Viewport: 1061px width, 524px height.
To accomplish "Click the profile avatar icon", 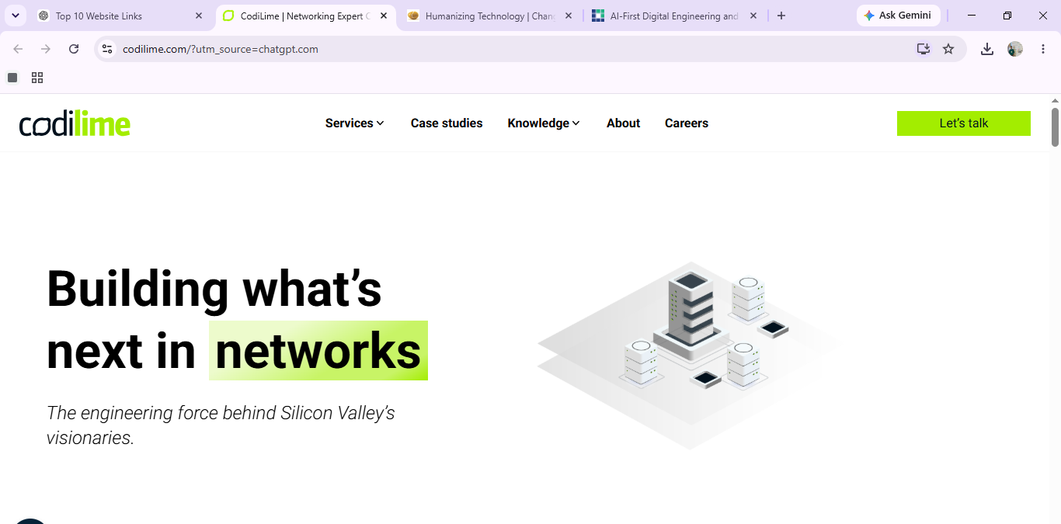I will click(x=1015, y=49).
